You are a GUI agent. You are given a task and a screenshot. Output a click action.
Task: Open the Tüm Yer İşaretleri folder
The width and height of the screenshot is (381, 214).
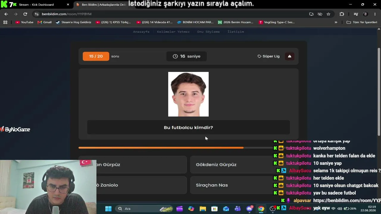362,22
